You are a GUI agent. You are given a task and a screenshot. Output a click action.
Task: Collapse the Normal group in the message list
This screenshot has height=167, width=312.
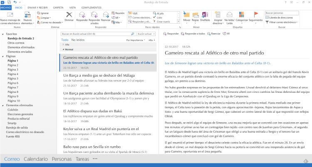[64, 49]
